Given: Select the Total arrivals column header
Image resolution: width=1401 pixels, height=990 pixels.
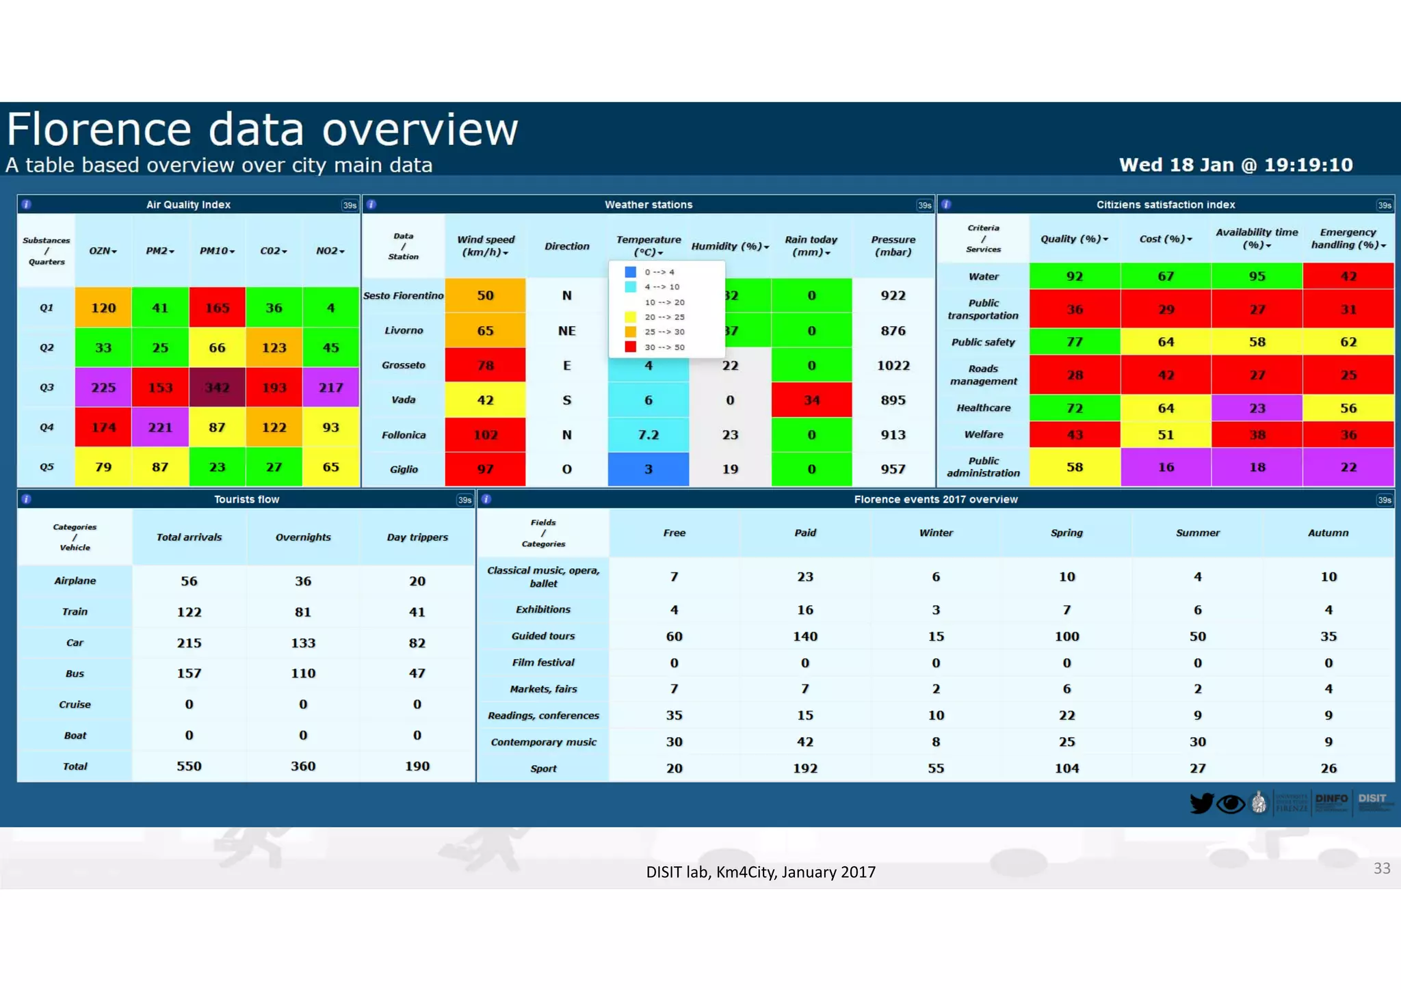Looking at the screenshot, I should [x=189, y=537].
